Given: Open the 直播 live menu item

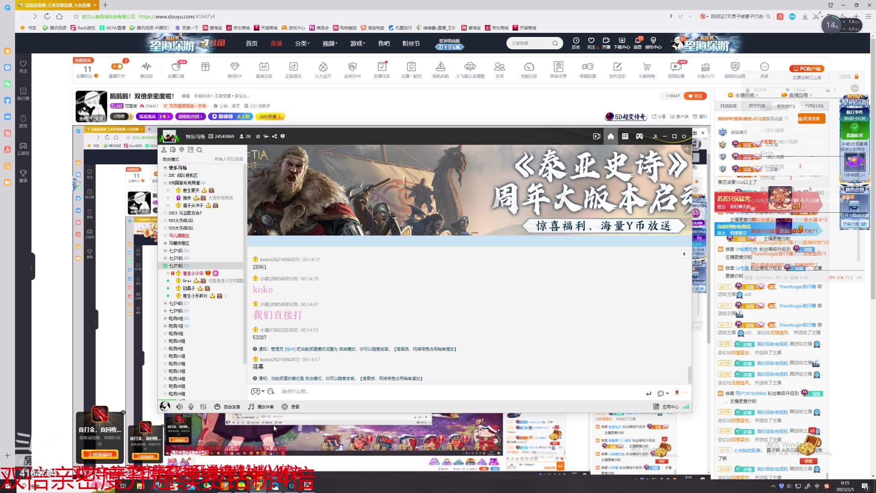Looking at the screenshot, I should [276, 43].
